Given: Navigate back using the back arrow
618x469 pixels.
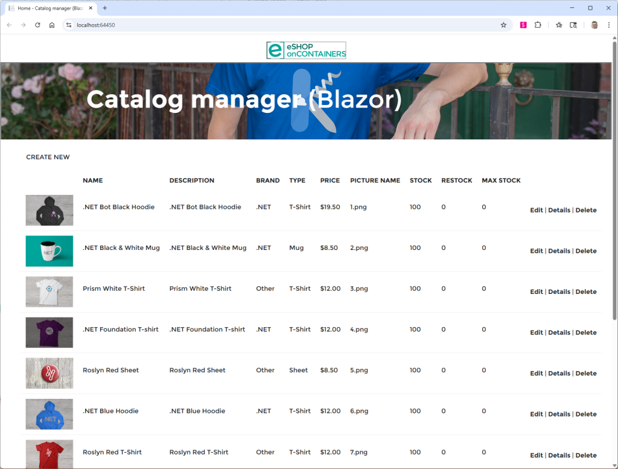Looking at the screenshot, I should [x=10, y=25].
